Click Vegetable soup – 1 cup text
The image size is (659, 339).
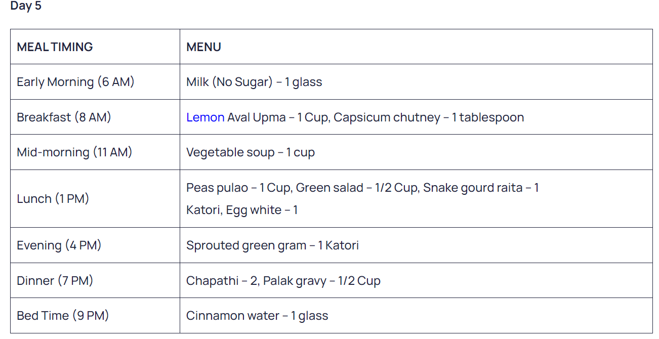251,152
